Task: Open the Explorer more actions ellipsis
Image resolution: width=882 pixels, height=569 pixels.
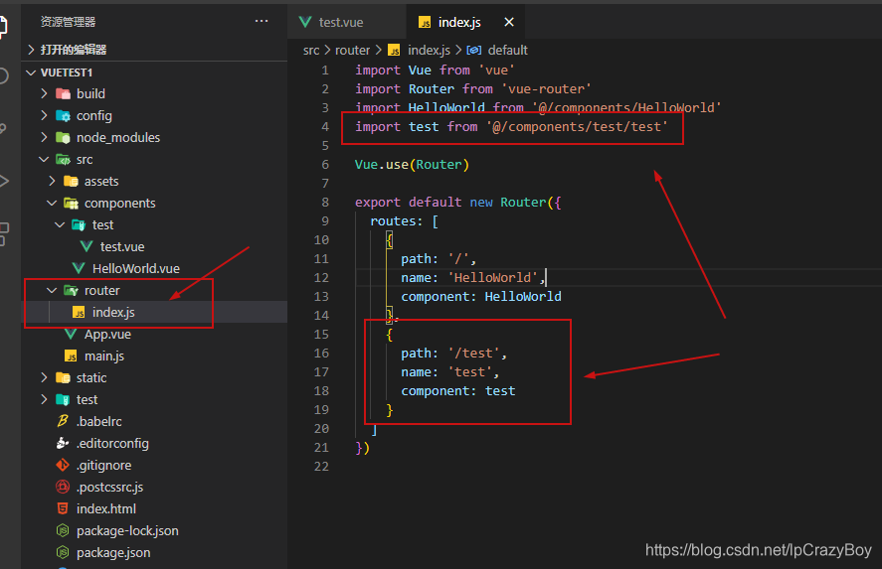Action: point(262,21)
